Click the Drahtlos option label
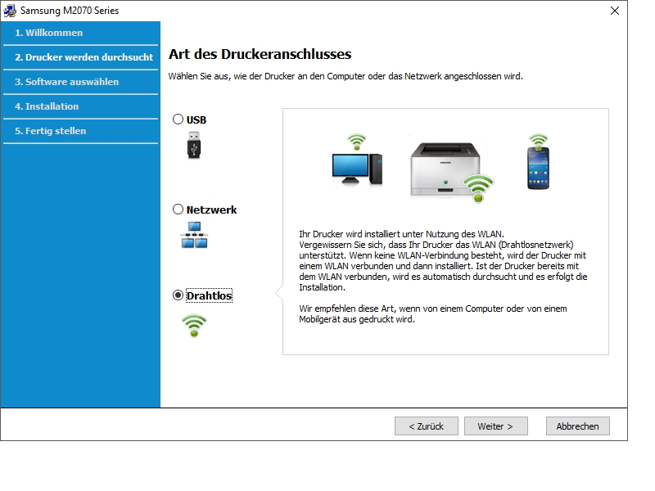The image size is (655, 491). point(209,295)
